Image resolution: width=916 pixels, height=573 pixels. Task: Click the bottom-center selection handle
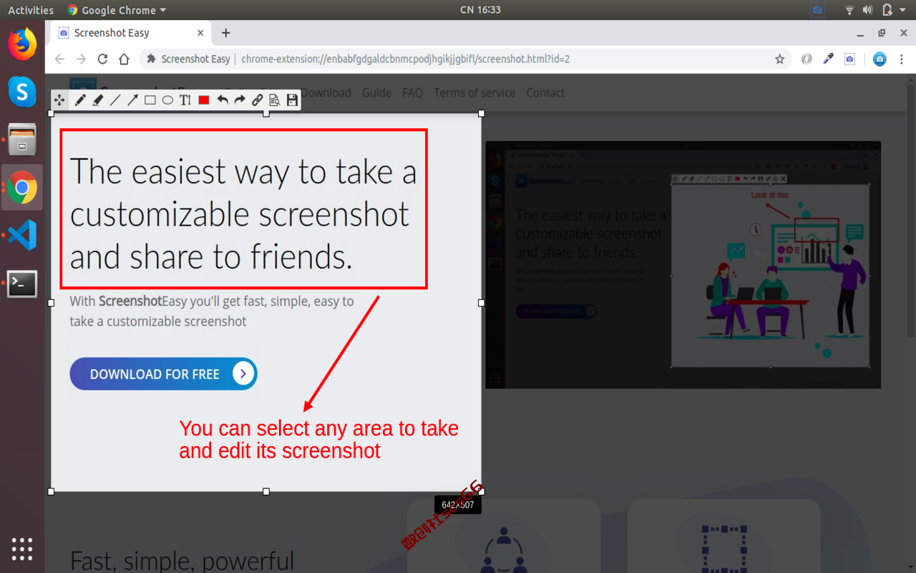pyautogui.click(x=266, y=491)
